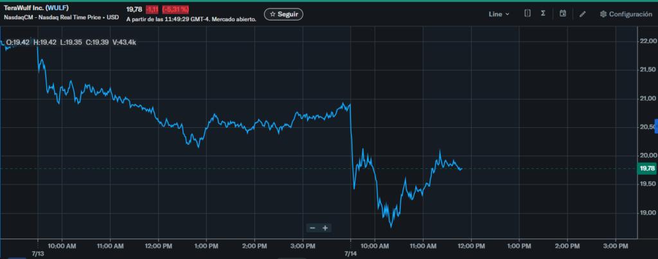Click the blue tab on right edge
The height and width of the screenshot is (259, 658).
click(656, 127)
